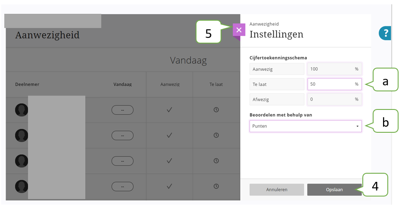Click the last participant's avatar icon

click(22, 187)
